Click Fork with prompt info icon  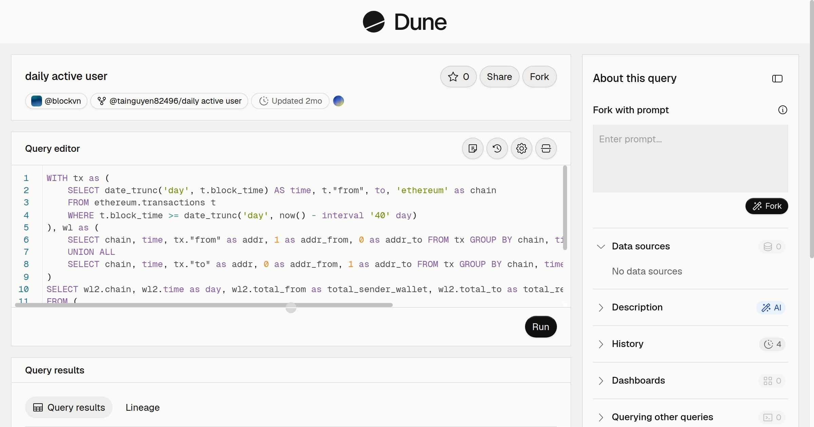click(782, 110)
